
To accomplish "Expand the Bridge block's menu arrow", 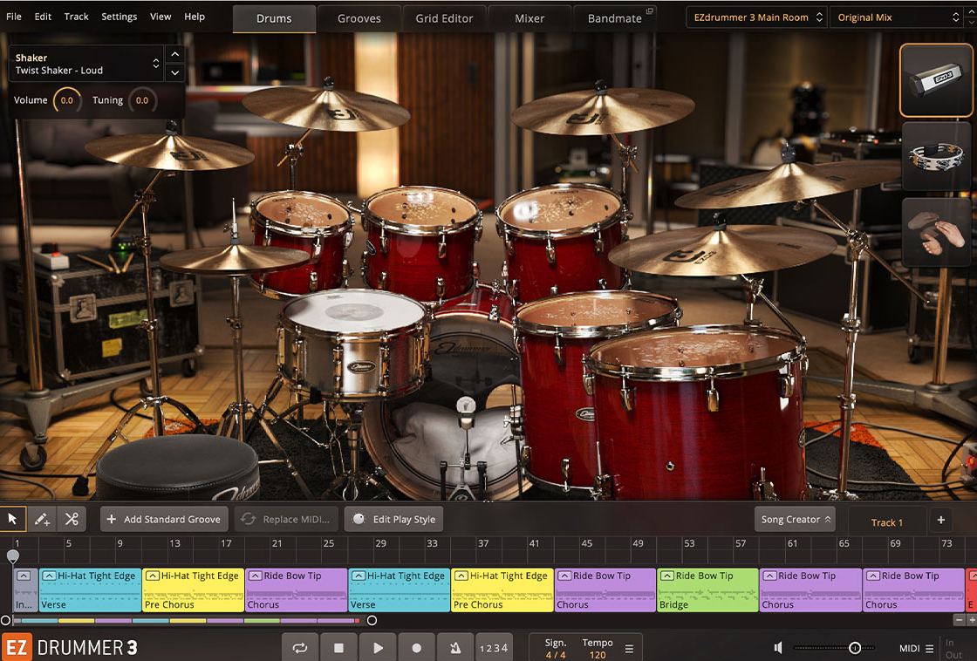I will pyautogui.click(x=666, y=576).
